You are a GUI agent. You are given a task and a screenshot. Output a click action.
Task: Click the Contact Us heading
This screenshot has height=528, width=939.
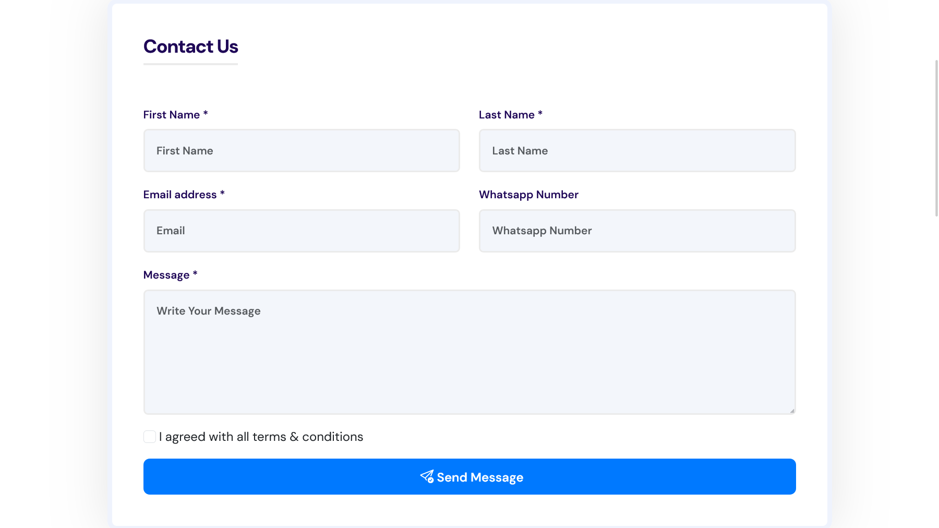click(190, 46)
